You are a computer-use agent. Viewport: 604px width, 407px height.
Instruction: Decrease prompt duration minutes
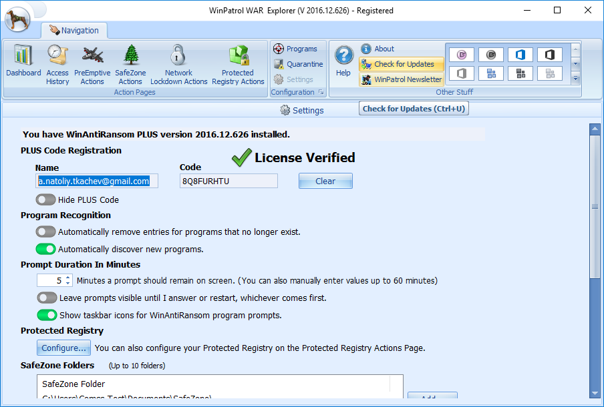[67, 283]
